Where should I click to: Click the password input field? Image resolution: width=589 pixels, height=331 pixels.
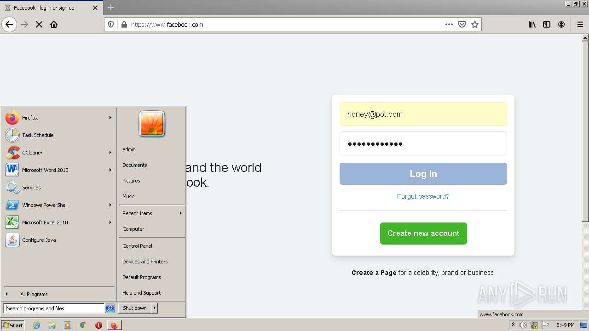423,143
